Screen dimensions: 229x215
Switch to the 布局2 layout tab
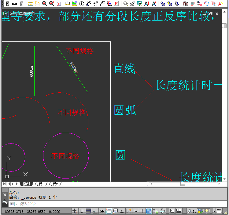(53, 184)
